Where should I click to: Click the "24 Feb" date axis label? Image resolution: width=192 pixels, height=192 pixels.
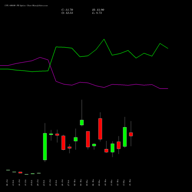[50, 182]
